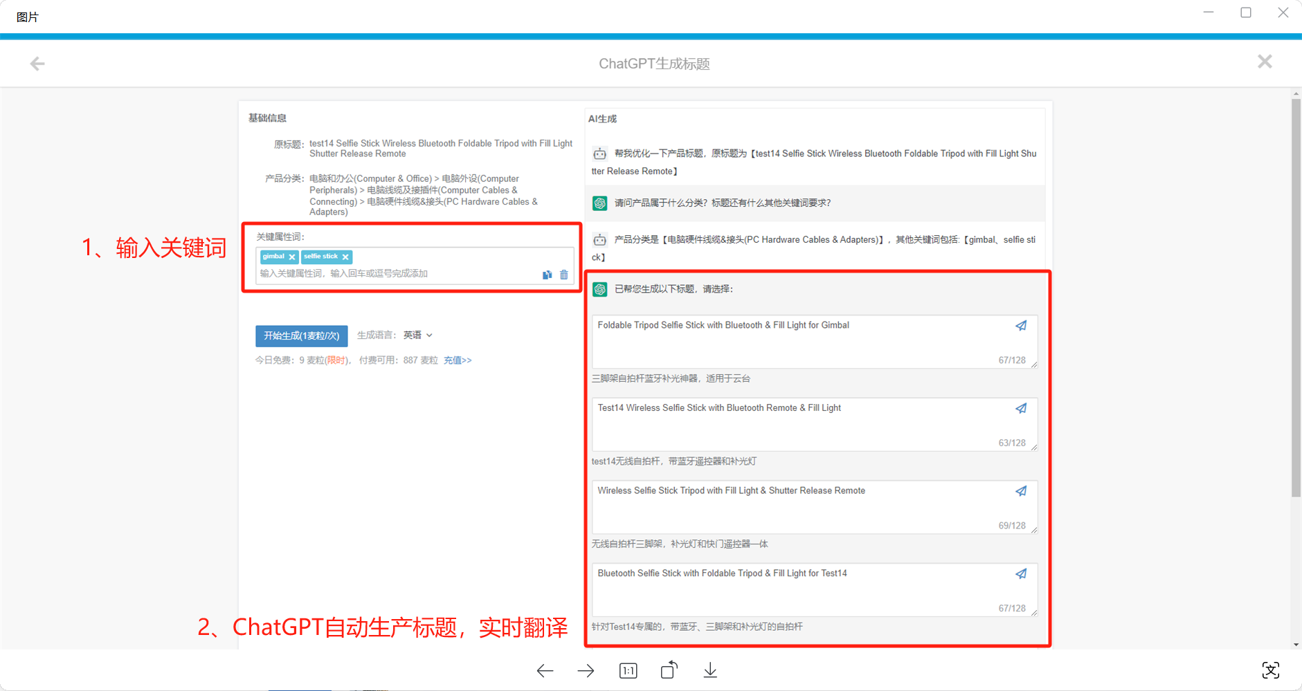Show image at 1:1 actual size

(x=628, y=670)
